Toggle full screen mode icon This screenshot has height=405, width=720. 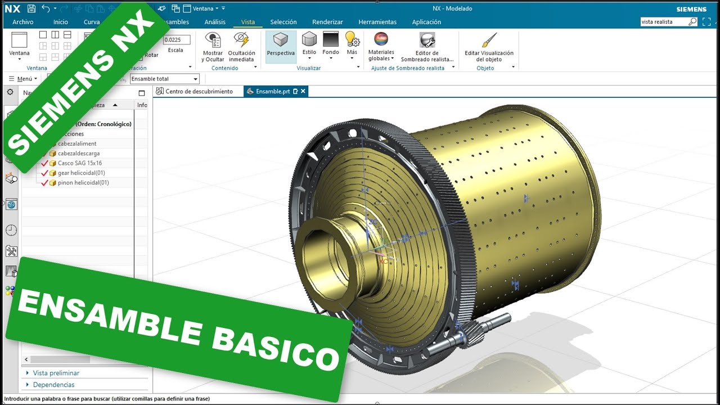[x=708, y=22]
